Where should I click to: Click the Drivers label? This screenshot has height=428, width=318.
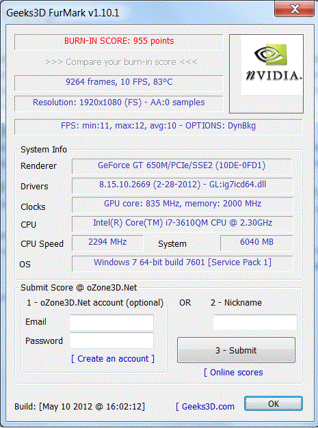(x=34, y=187)
